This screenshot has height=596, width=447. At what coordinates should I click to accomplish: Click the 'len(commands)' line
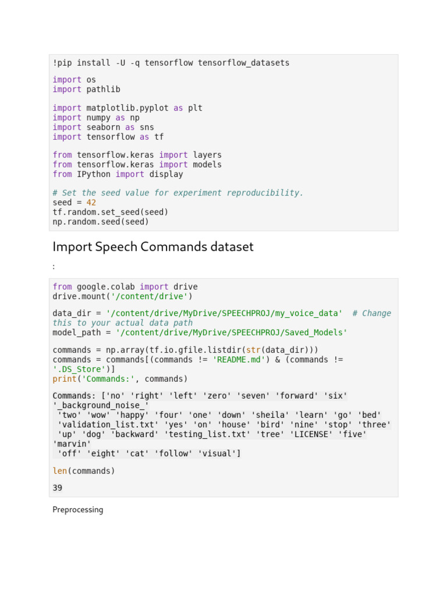84,471
